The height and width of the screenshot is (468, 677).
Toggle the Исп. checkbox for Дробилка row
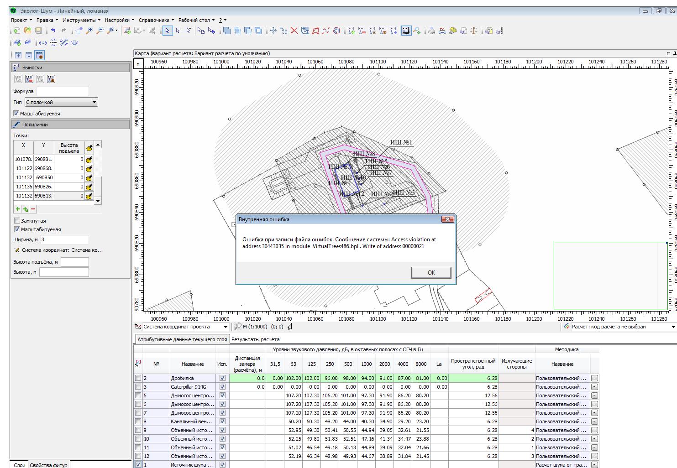point(222,378)
